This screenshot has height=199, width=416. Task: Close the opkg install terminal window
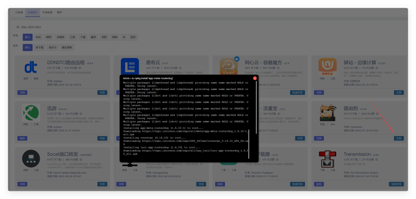[x=255, y=78]
